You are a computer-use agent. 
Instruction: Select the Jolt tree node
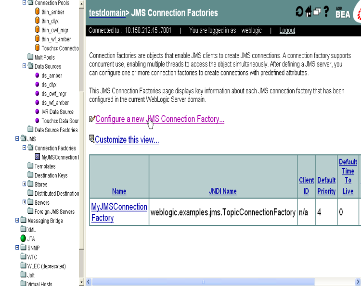pos(31,275)
